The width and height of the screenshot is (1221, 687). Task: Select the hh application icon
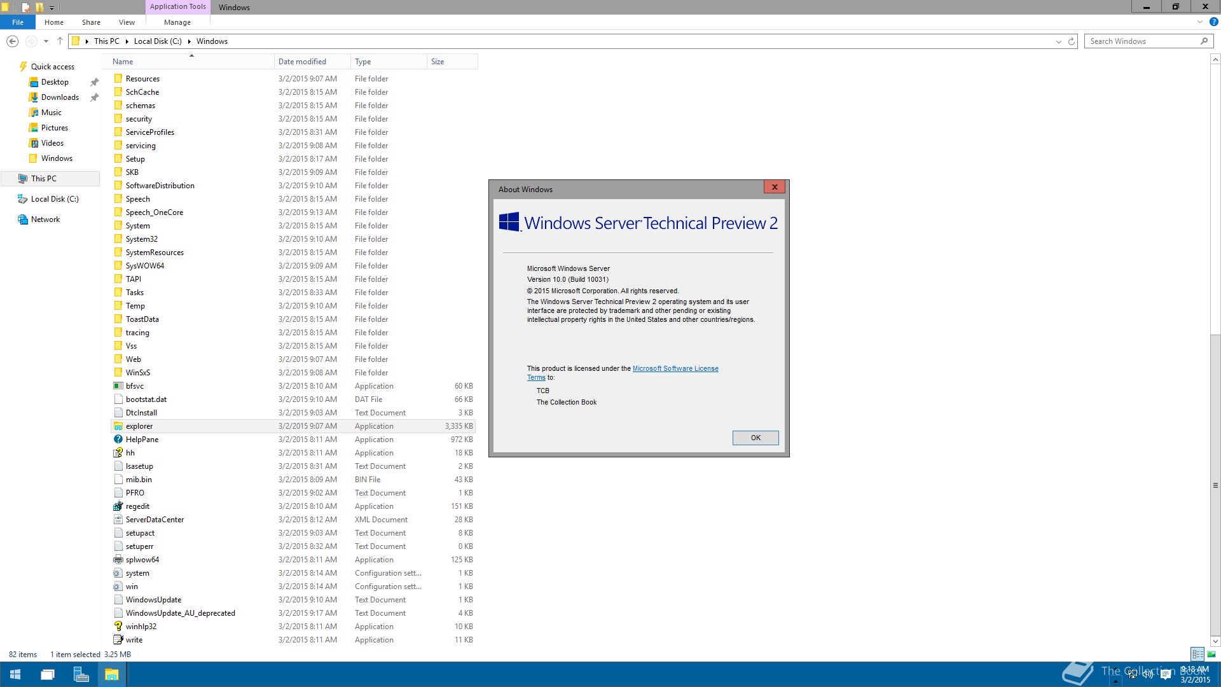click(x=118, y=453)
